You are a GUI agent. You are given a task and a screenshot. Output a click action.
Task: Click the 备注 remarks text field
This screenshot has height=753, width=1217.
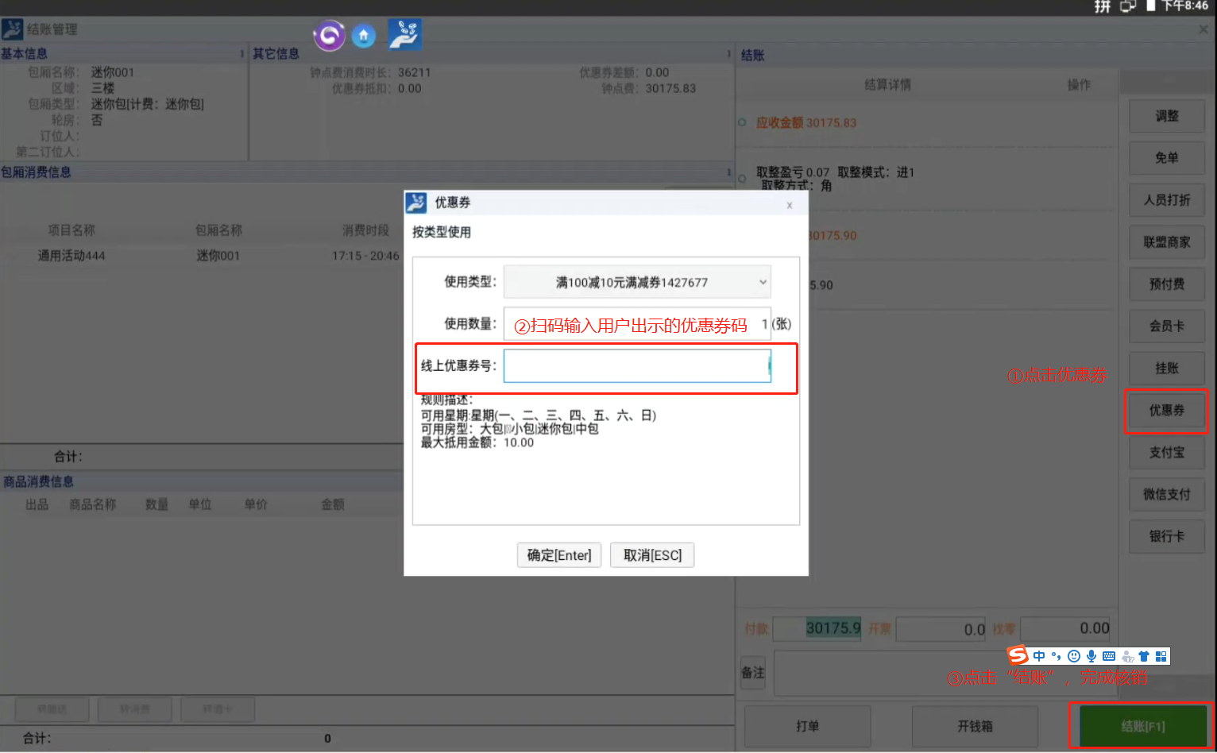point(944,674)
